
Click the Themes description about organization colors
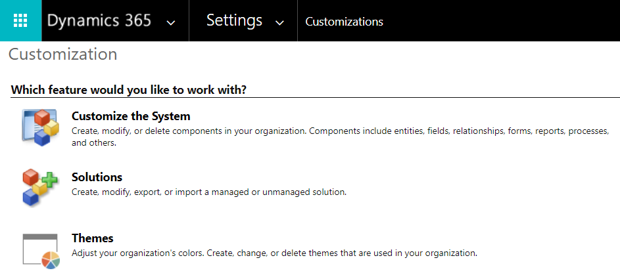point(274,253)
